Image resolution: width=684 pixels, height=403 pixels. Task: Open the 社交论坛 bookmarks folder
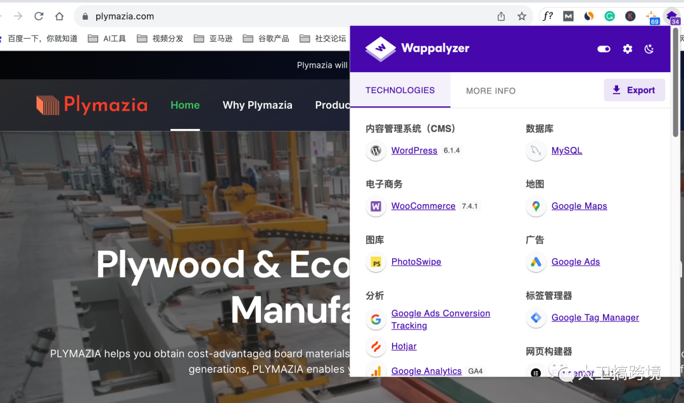323,39
